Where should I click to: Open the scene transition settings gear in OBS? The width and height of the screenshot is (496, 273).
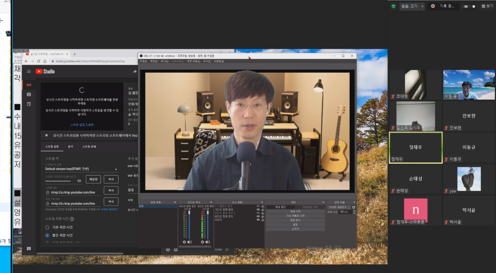pos(353,207)
